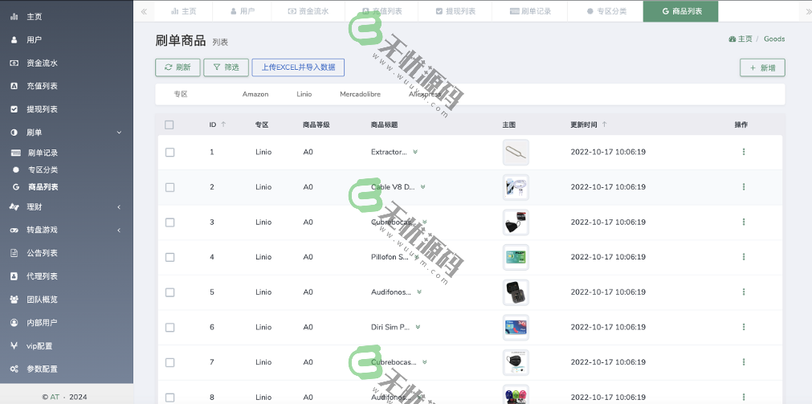Collapse the 刷单 sidebar group
Screen dimensions: 812x404
(67, 133)
